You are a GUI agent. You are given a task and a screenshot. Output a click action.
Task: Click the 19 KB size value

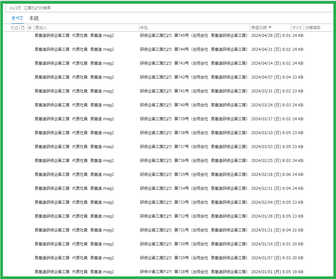(x=298, y=272)
